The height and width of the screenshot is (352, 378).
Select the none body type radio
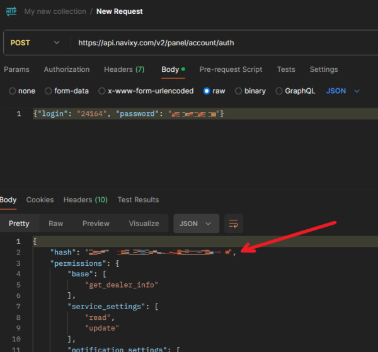[13, 91]
